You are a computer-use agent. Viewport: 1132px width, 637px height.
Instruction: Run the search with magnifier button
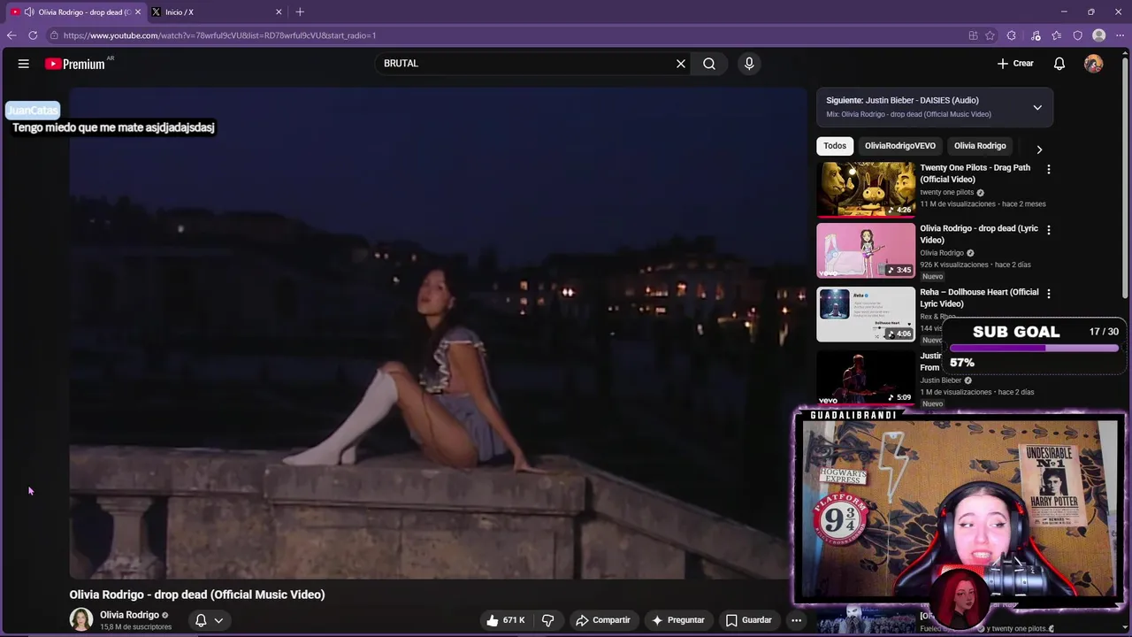click(x=709, y=64)
